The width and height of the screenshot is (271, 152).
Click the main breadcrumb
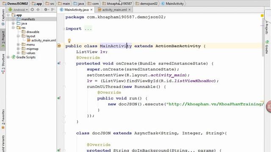[64, 3]
